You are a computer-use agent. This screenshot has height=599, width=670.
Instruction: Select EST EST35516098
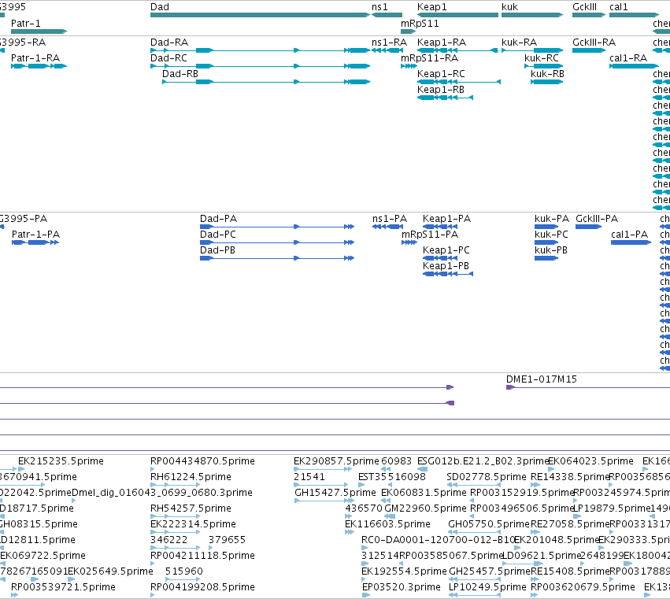[392, 477]
